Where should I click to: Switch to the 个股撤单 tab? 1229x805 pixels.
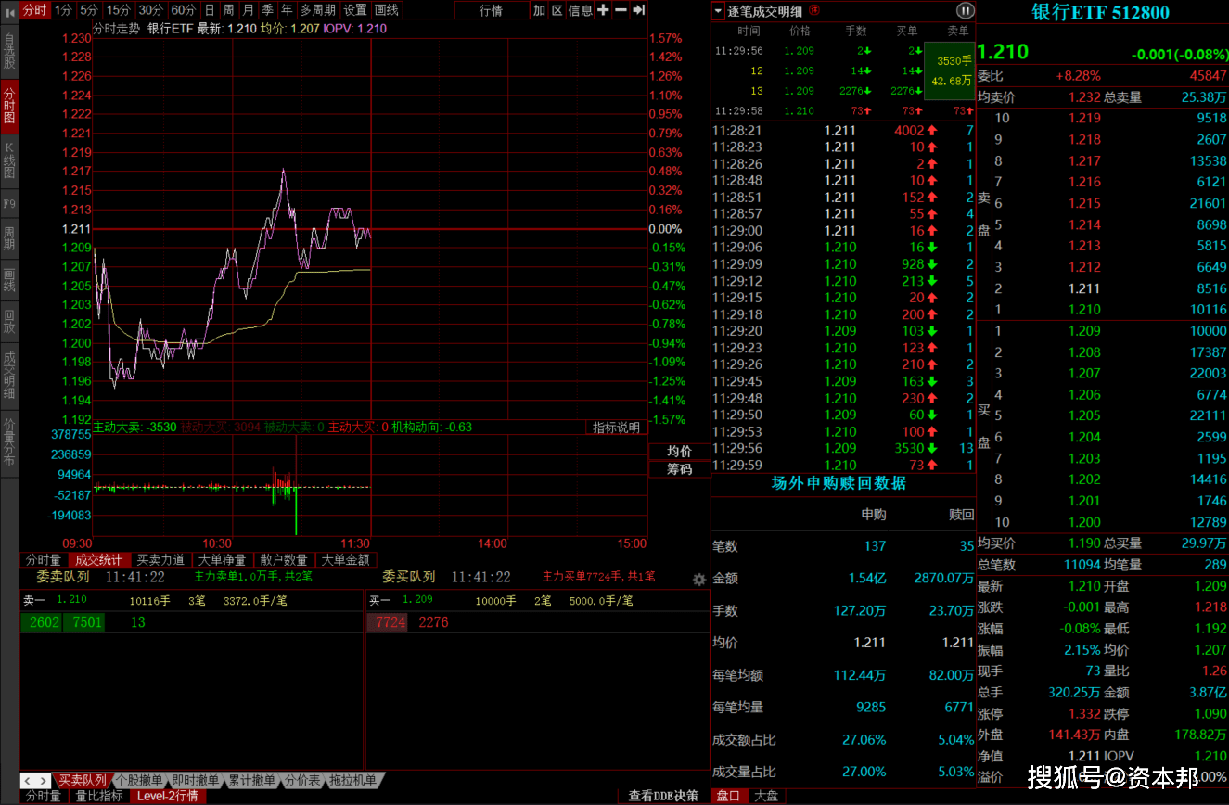point(139,781)
